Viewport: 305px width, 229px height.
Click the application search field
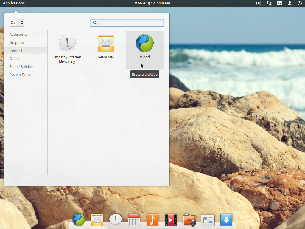click(127, 23)
